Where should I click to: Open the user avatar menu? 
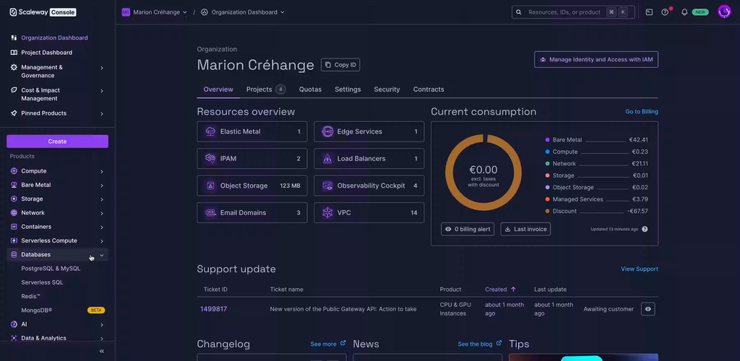724,12
